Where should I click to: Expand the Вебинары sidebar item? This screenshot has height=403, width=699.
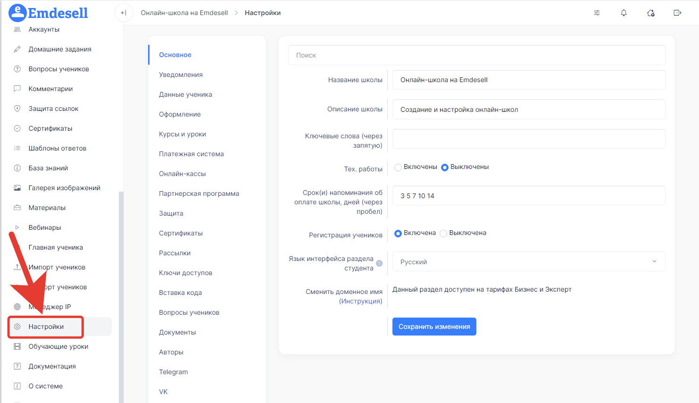pos(17,227)
